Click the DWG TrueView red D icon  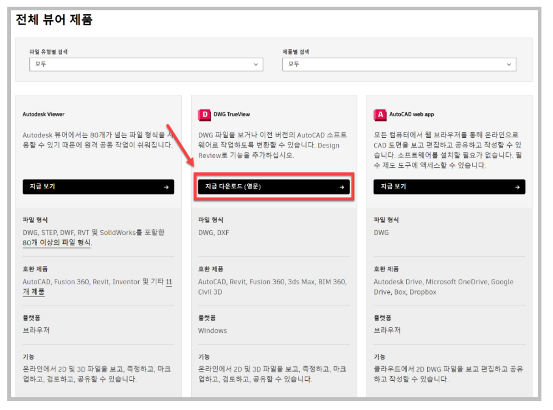204,115
